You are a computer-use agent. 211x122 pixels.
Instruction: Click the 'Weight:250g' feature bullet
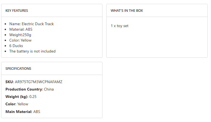pos(20,35)
